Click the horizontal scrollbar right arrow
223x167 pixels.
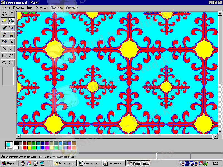215,136
